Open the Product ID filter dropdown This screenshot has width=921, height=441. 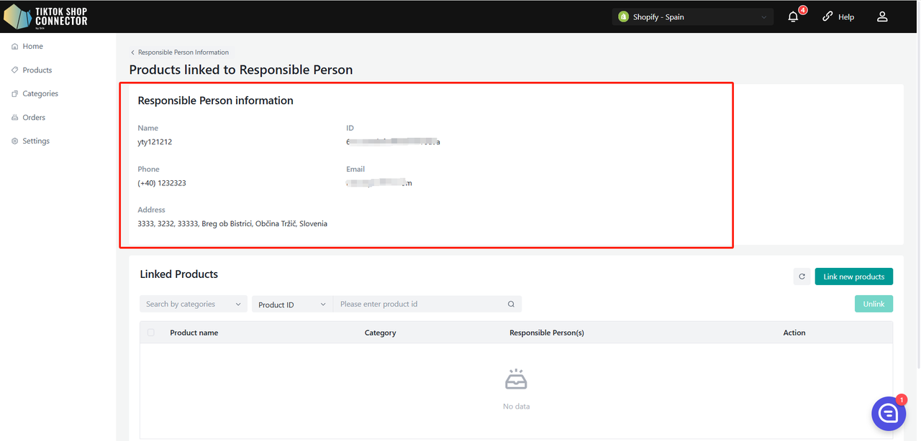[x=291, y=305]
